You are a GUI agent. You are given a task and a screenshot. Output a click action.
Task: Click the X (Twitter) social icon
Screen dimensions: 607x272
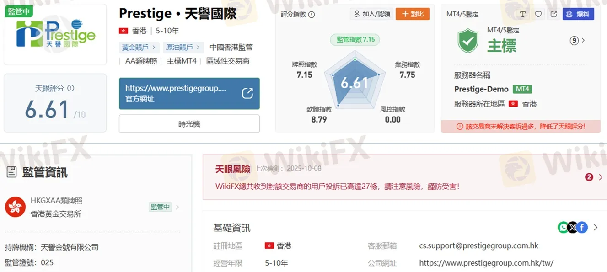(573, 227)
